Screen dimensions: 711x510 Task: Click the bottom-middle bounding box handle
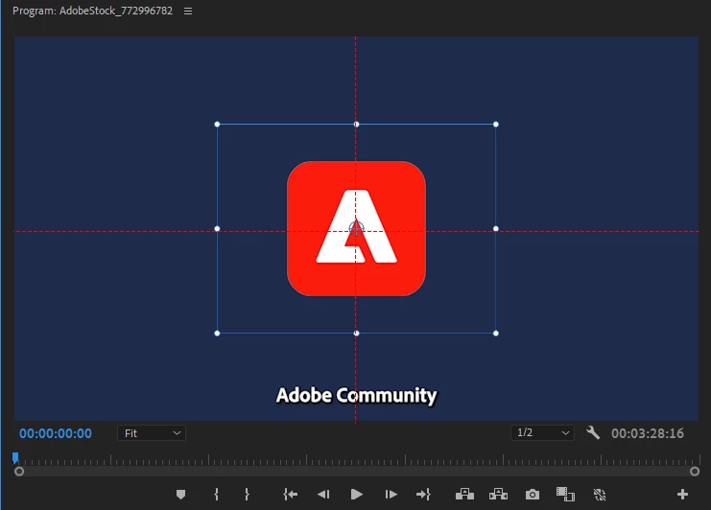(356, 334)
